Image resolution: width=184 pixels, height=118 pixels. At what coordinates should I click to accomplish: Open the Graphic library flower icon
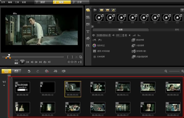pos(88,38)
